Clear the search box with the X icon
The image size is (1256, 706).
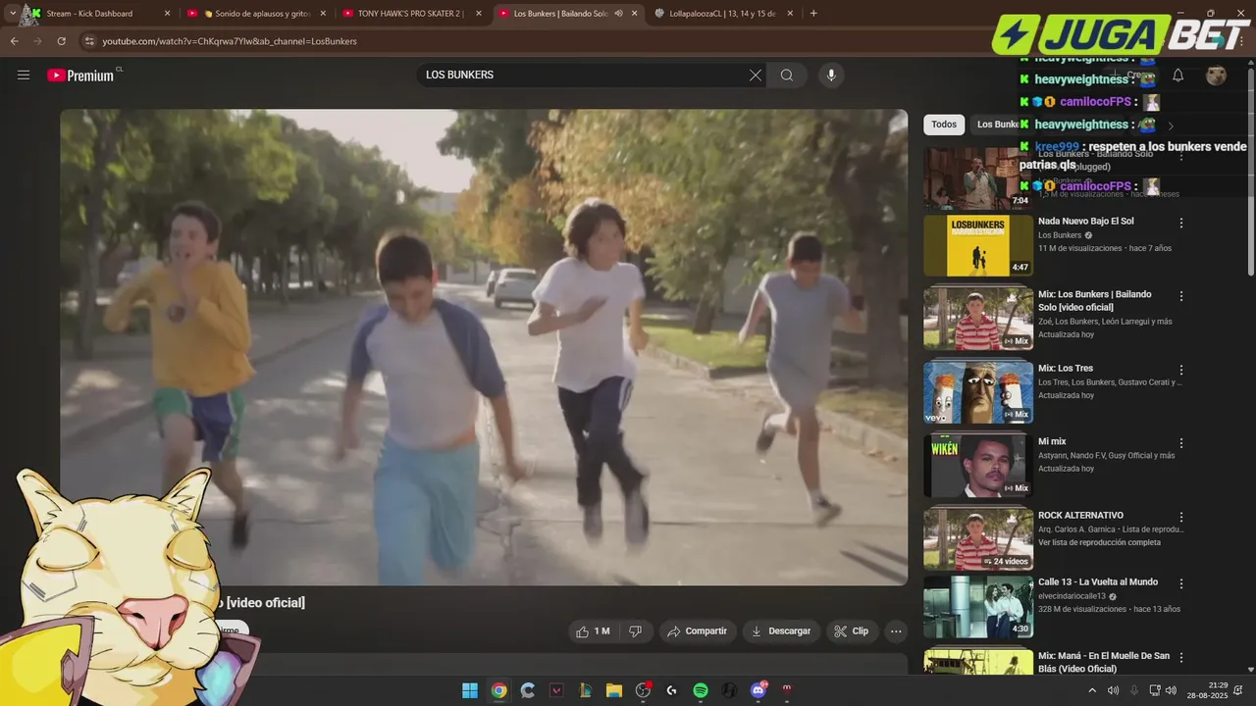pos(756,76)
